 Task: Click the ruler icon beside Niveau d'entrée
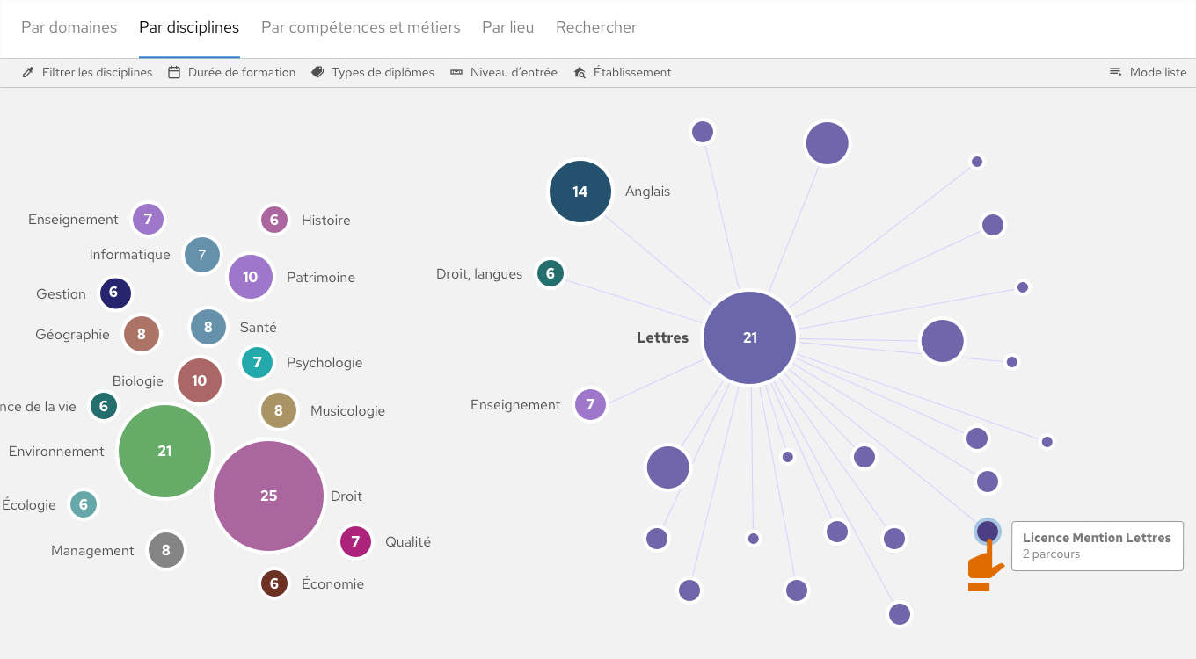pos(456,72)
